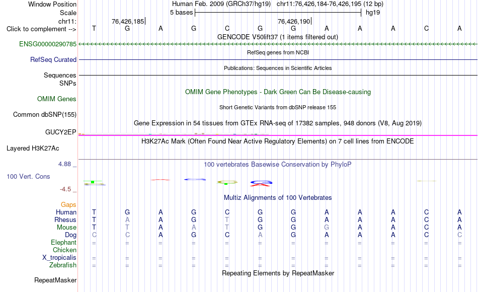
Task: Select the X_tropicalis species label
Action: (59, 258)
